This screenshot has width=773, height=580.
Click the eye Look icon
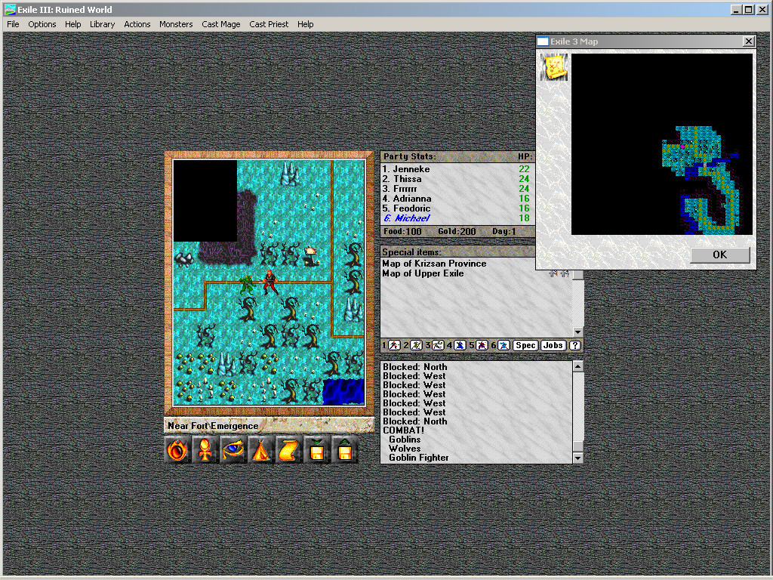[x=233, y=450]
